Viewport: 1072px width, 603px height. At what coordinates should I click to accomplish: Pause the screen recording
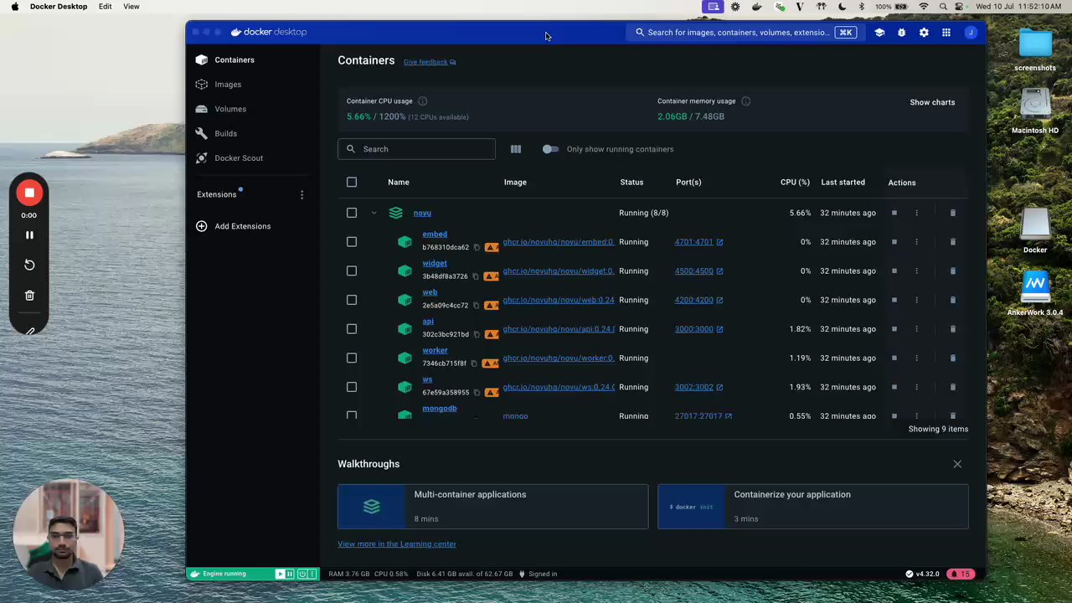pyautogui.click(x=29, y=235)
